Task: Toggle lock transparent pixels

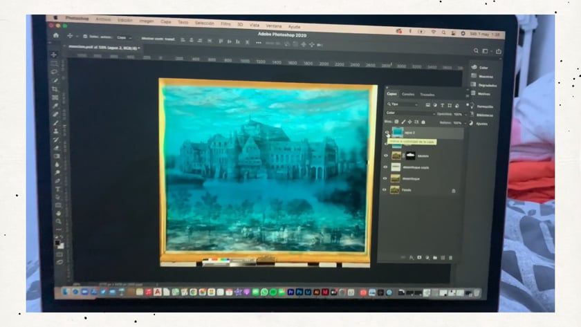Action: tap(396, 122)
